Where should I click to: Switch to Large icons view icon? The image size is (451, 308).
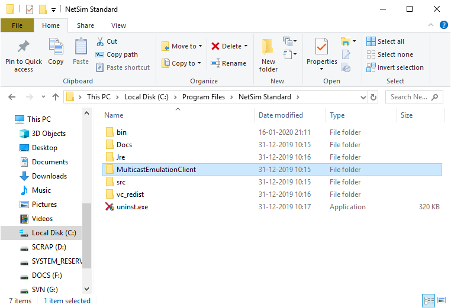pos(442,300)
